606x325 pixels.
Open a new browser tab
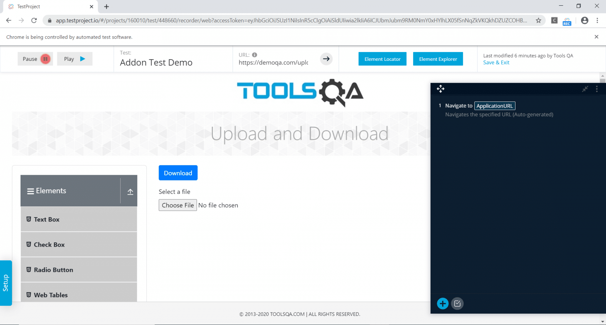point(106,7)
